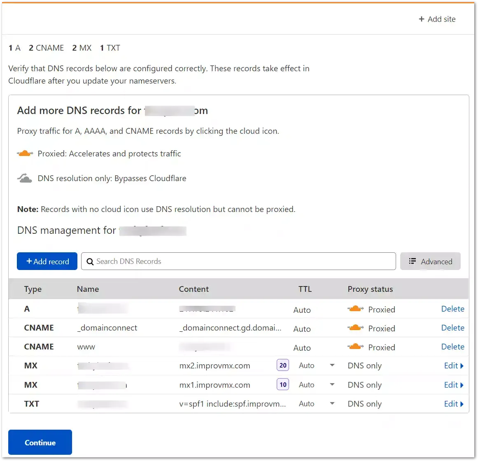This screenshot has width=478, height=461.
Task: Toggle the proxied cloud for the _domainconnect CNAME
Action: [355, 328]
